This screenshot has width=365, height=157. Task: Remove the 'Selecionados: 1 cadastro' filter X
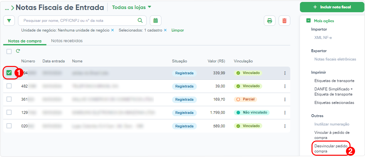165,30
